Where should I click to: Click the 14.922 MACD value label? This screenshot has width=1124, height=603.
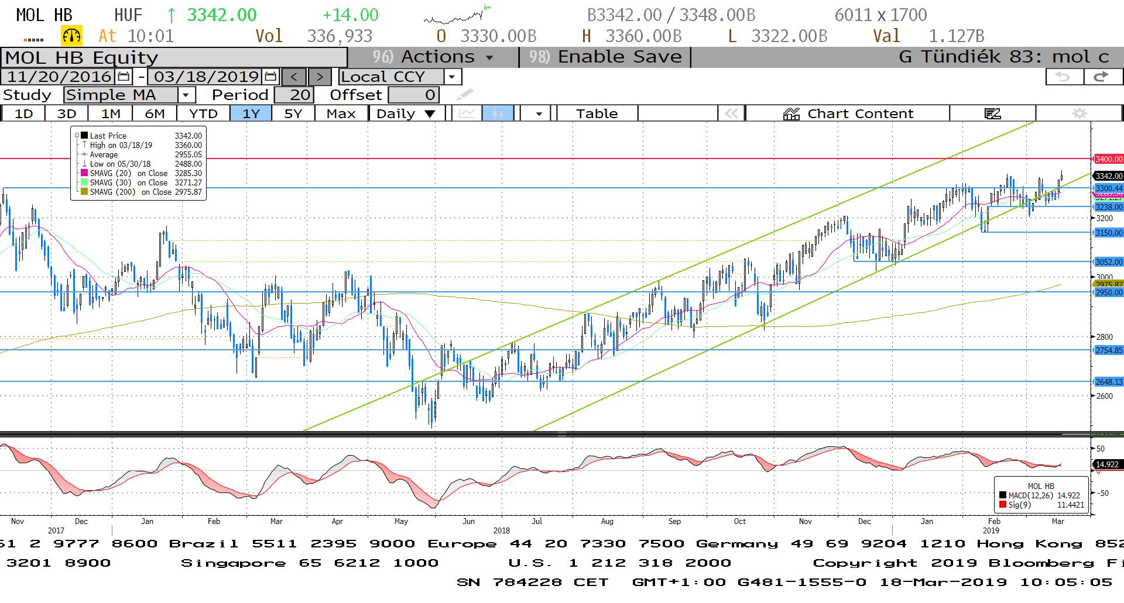point(1107,464)
